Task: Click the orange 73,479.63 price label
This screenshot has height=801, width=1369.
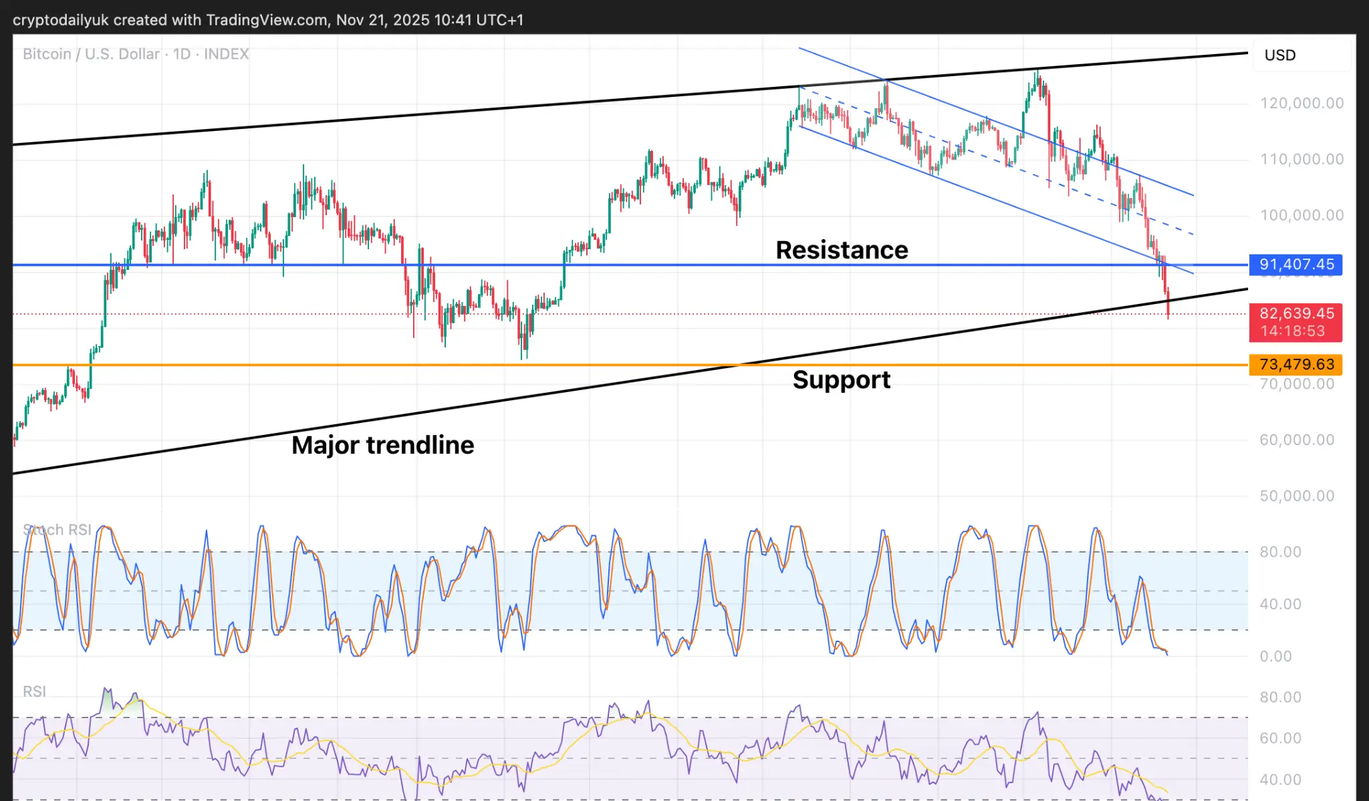Action: 1295,365
